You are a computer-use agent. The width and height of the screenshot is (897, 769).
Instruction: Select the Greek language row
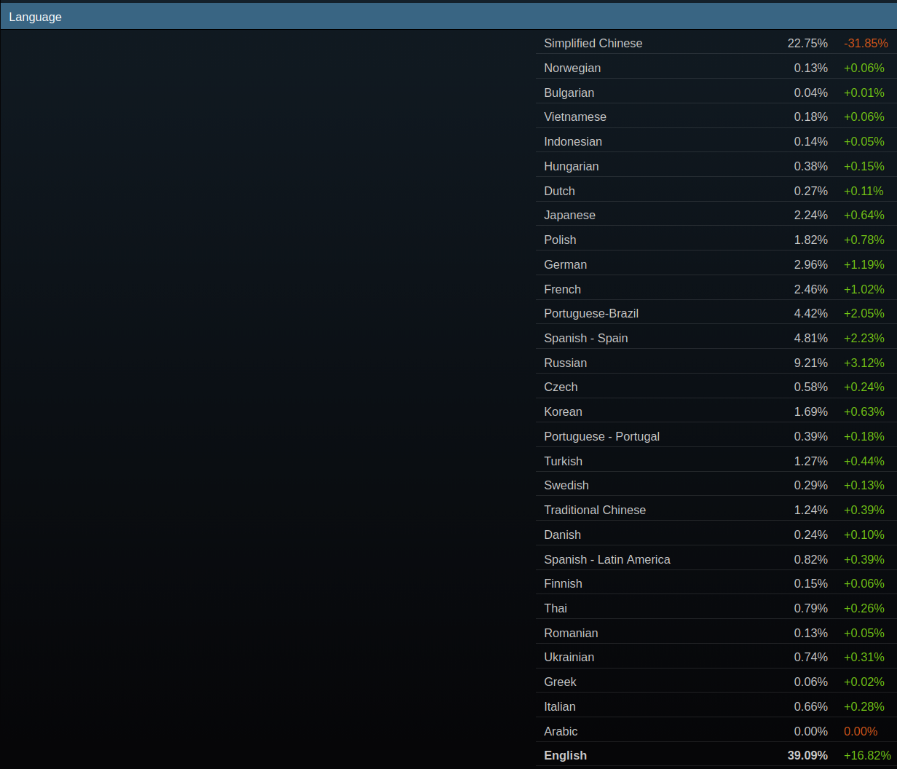716,682
